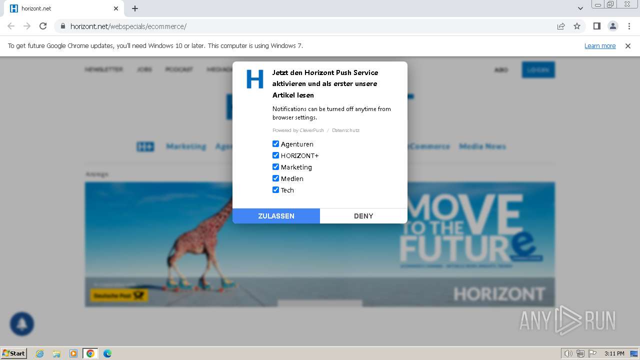Open the Learn more link

pyautogui.click(x=600, y=45)
